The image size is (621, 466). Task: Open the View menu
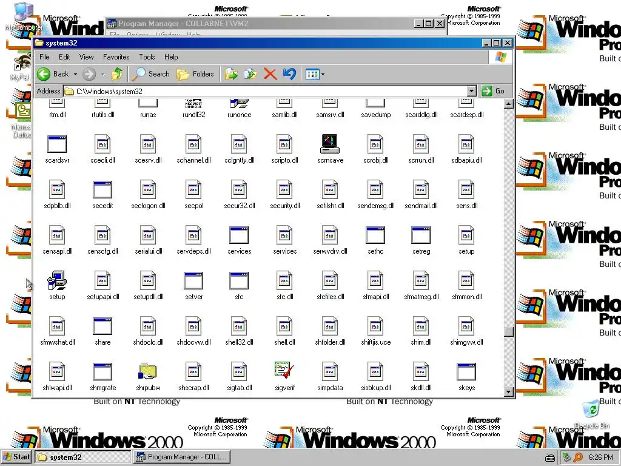[86, 57]
